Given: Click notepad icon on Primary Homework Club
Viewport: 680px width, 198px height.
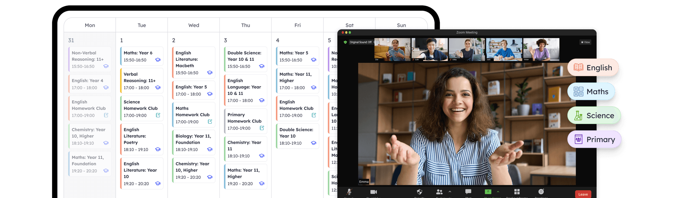Looking at the screenshot, I should pos(262,128).
